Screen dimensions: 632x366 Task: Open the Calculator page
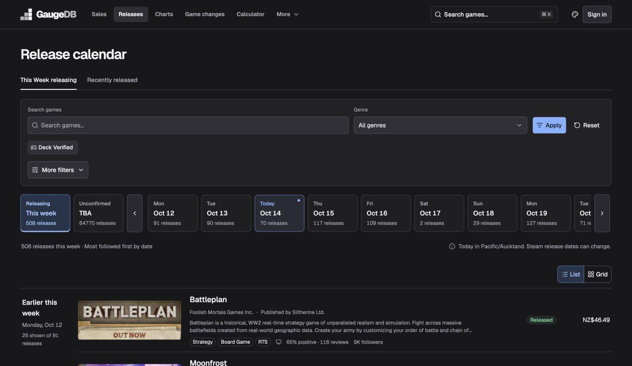(250, 14)
